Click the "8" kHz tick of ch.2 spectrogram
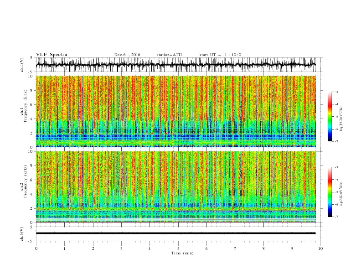Viewport: 361px width, 279px height. [x=32, y=166]
